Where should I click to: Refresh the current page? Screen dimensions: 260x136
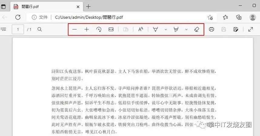click(18, 17)
